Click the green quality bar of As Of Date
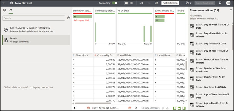Screen dimensions: 234x111 pyautogui.click(x=135, y=13)
